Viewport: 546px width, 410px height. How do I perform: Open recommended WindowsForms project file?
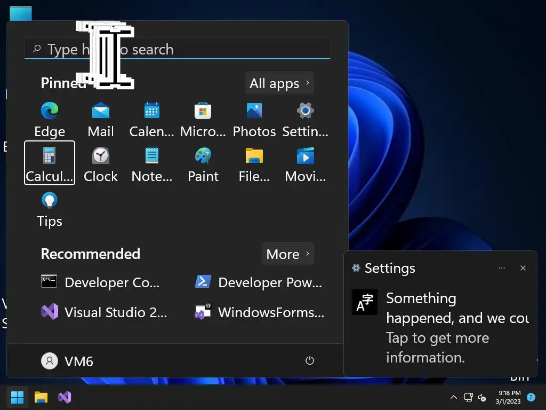(260, 312)
